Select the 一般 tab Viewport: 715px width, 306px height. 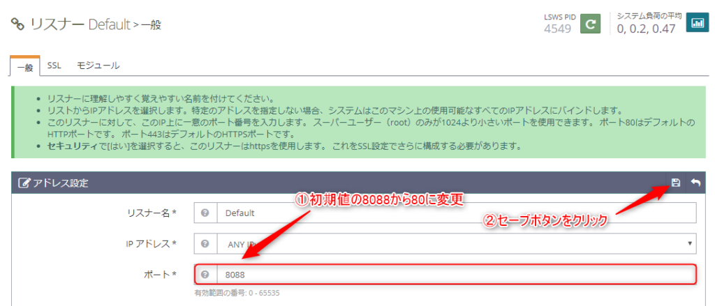(24, 66)
